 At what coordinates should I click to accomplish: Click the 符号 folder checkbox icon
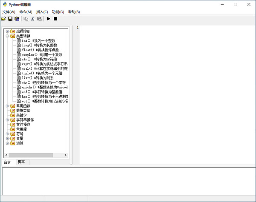click(x=12, y=134)
